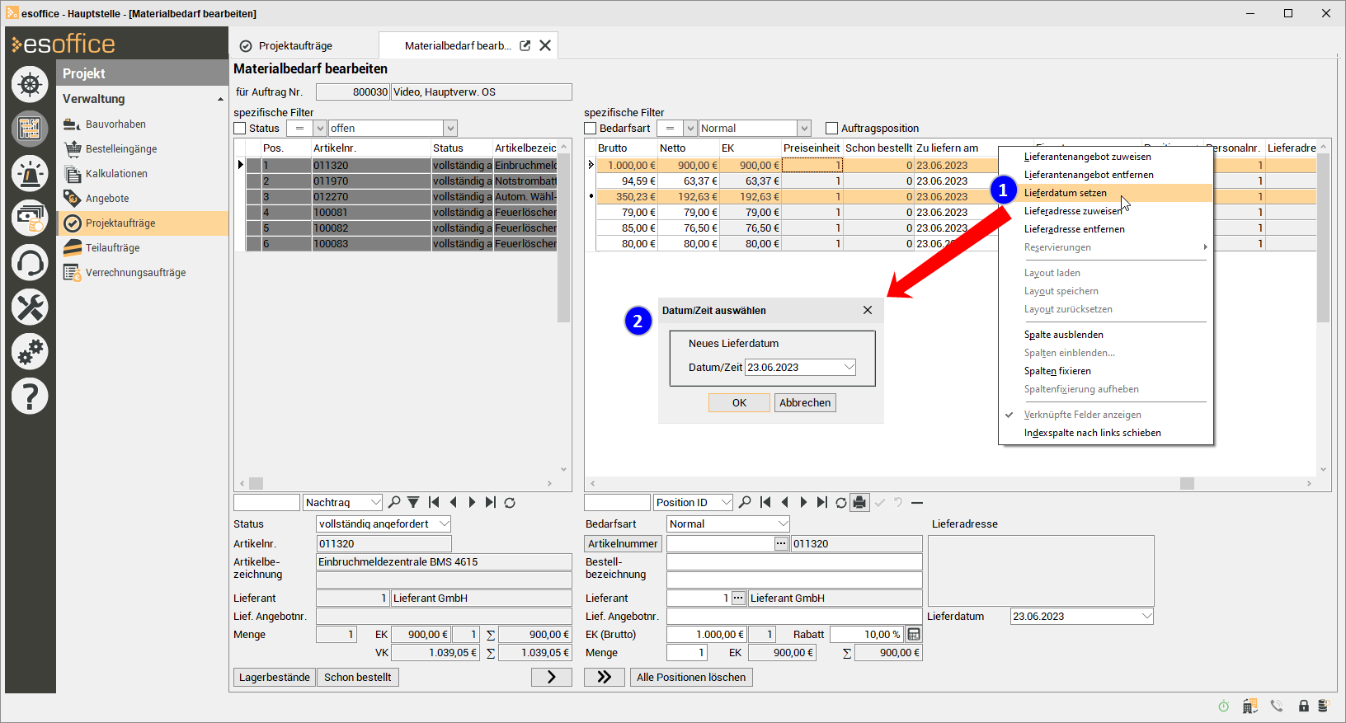Open the tools wrench sidebar icon
Image resolution: width=1346 pixels, height=723 pixels.
[x=30, y=308]
